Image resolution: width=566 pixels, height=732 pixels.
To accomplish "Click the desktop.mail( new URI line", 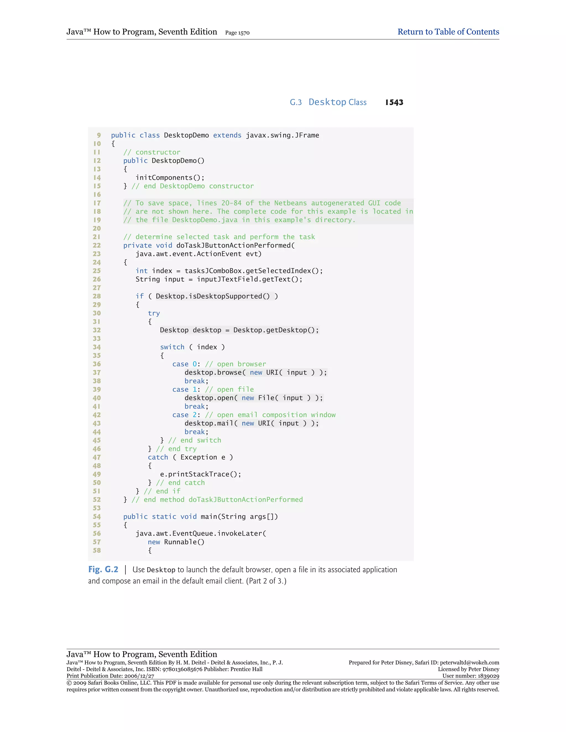I will coord(251,423).
